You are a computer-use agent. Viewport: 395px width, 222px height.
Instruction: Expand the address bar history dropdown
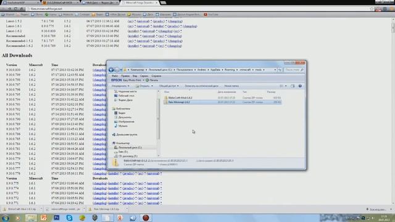click(x=275, y=70)
